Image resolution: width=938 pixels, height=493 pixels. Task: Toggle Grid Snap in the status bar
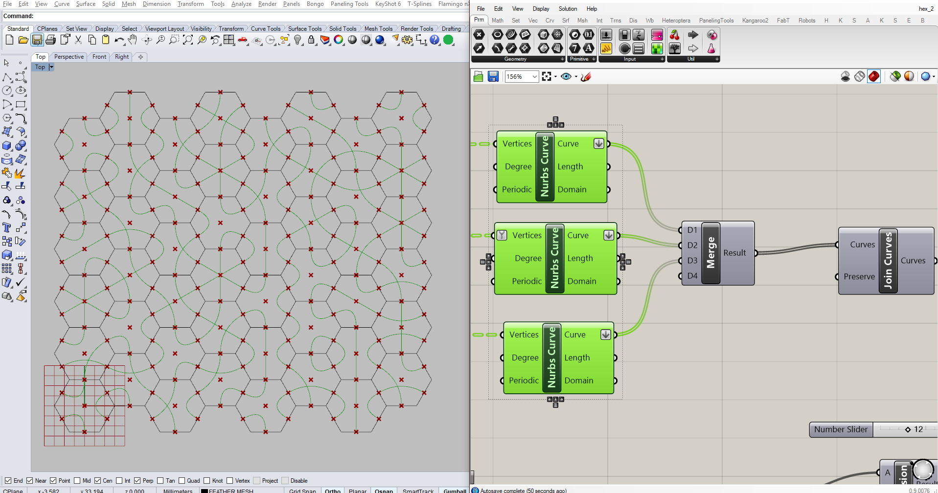[x=302, y=490]
